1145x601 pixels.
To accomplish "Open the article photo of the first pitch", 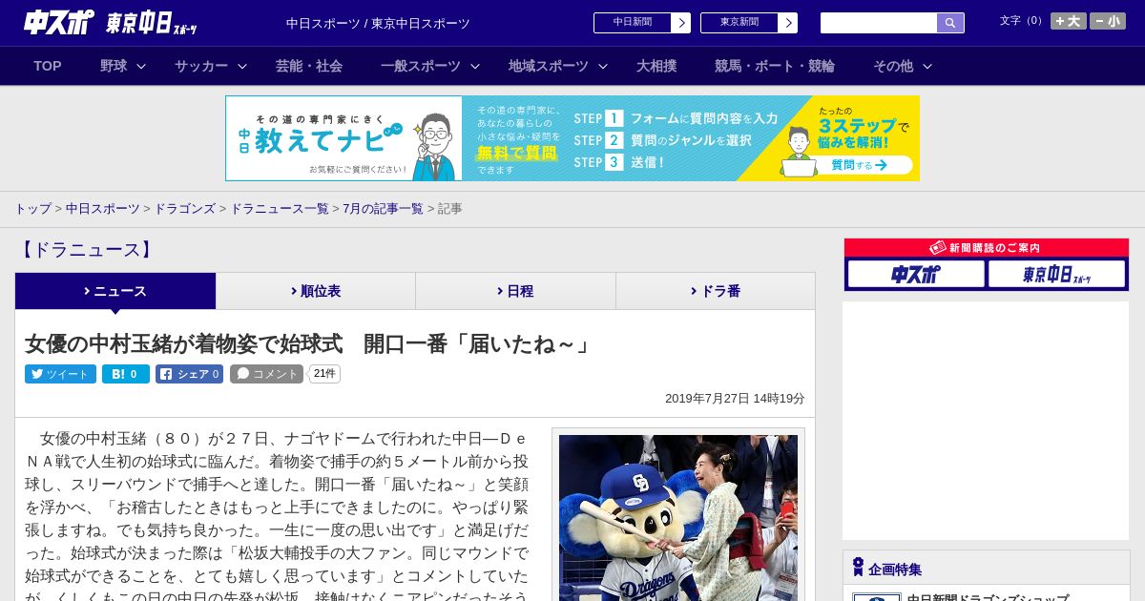I will click(678, 517).
